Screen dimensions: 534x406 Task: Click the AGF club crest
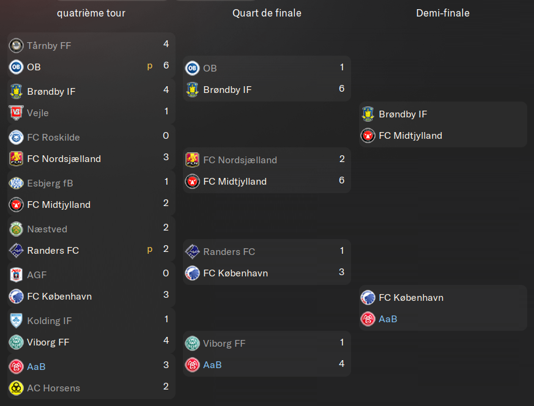click(16, 275)
